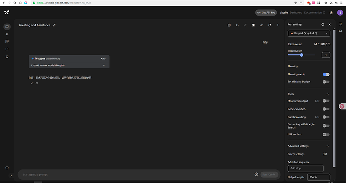Click the floating pink side widget
The width and height of the screenshot is (346, 183).
tap(342, 106)
